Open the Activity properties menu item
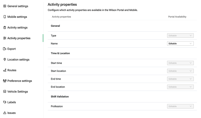The height and width of the screenshot is (118, 201). coord(19,38)
